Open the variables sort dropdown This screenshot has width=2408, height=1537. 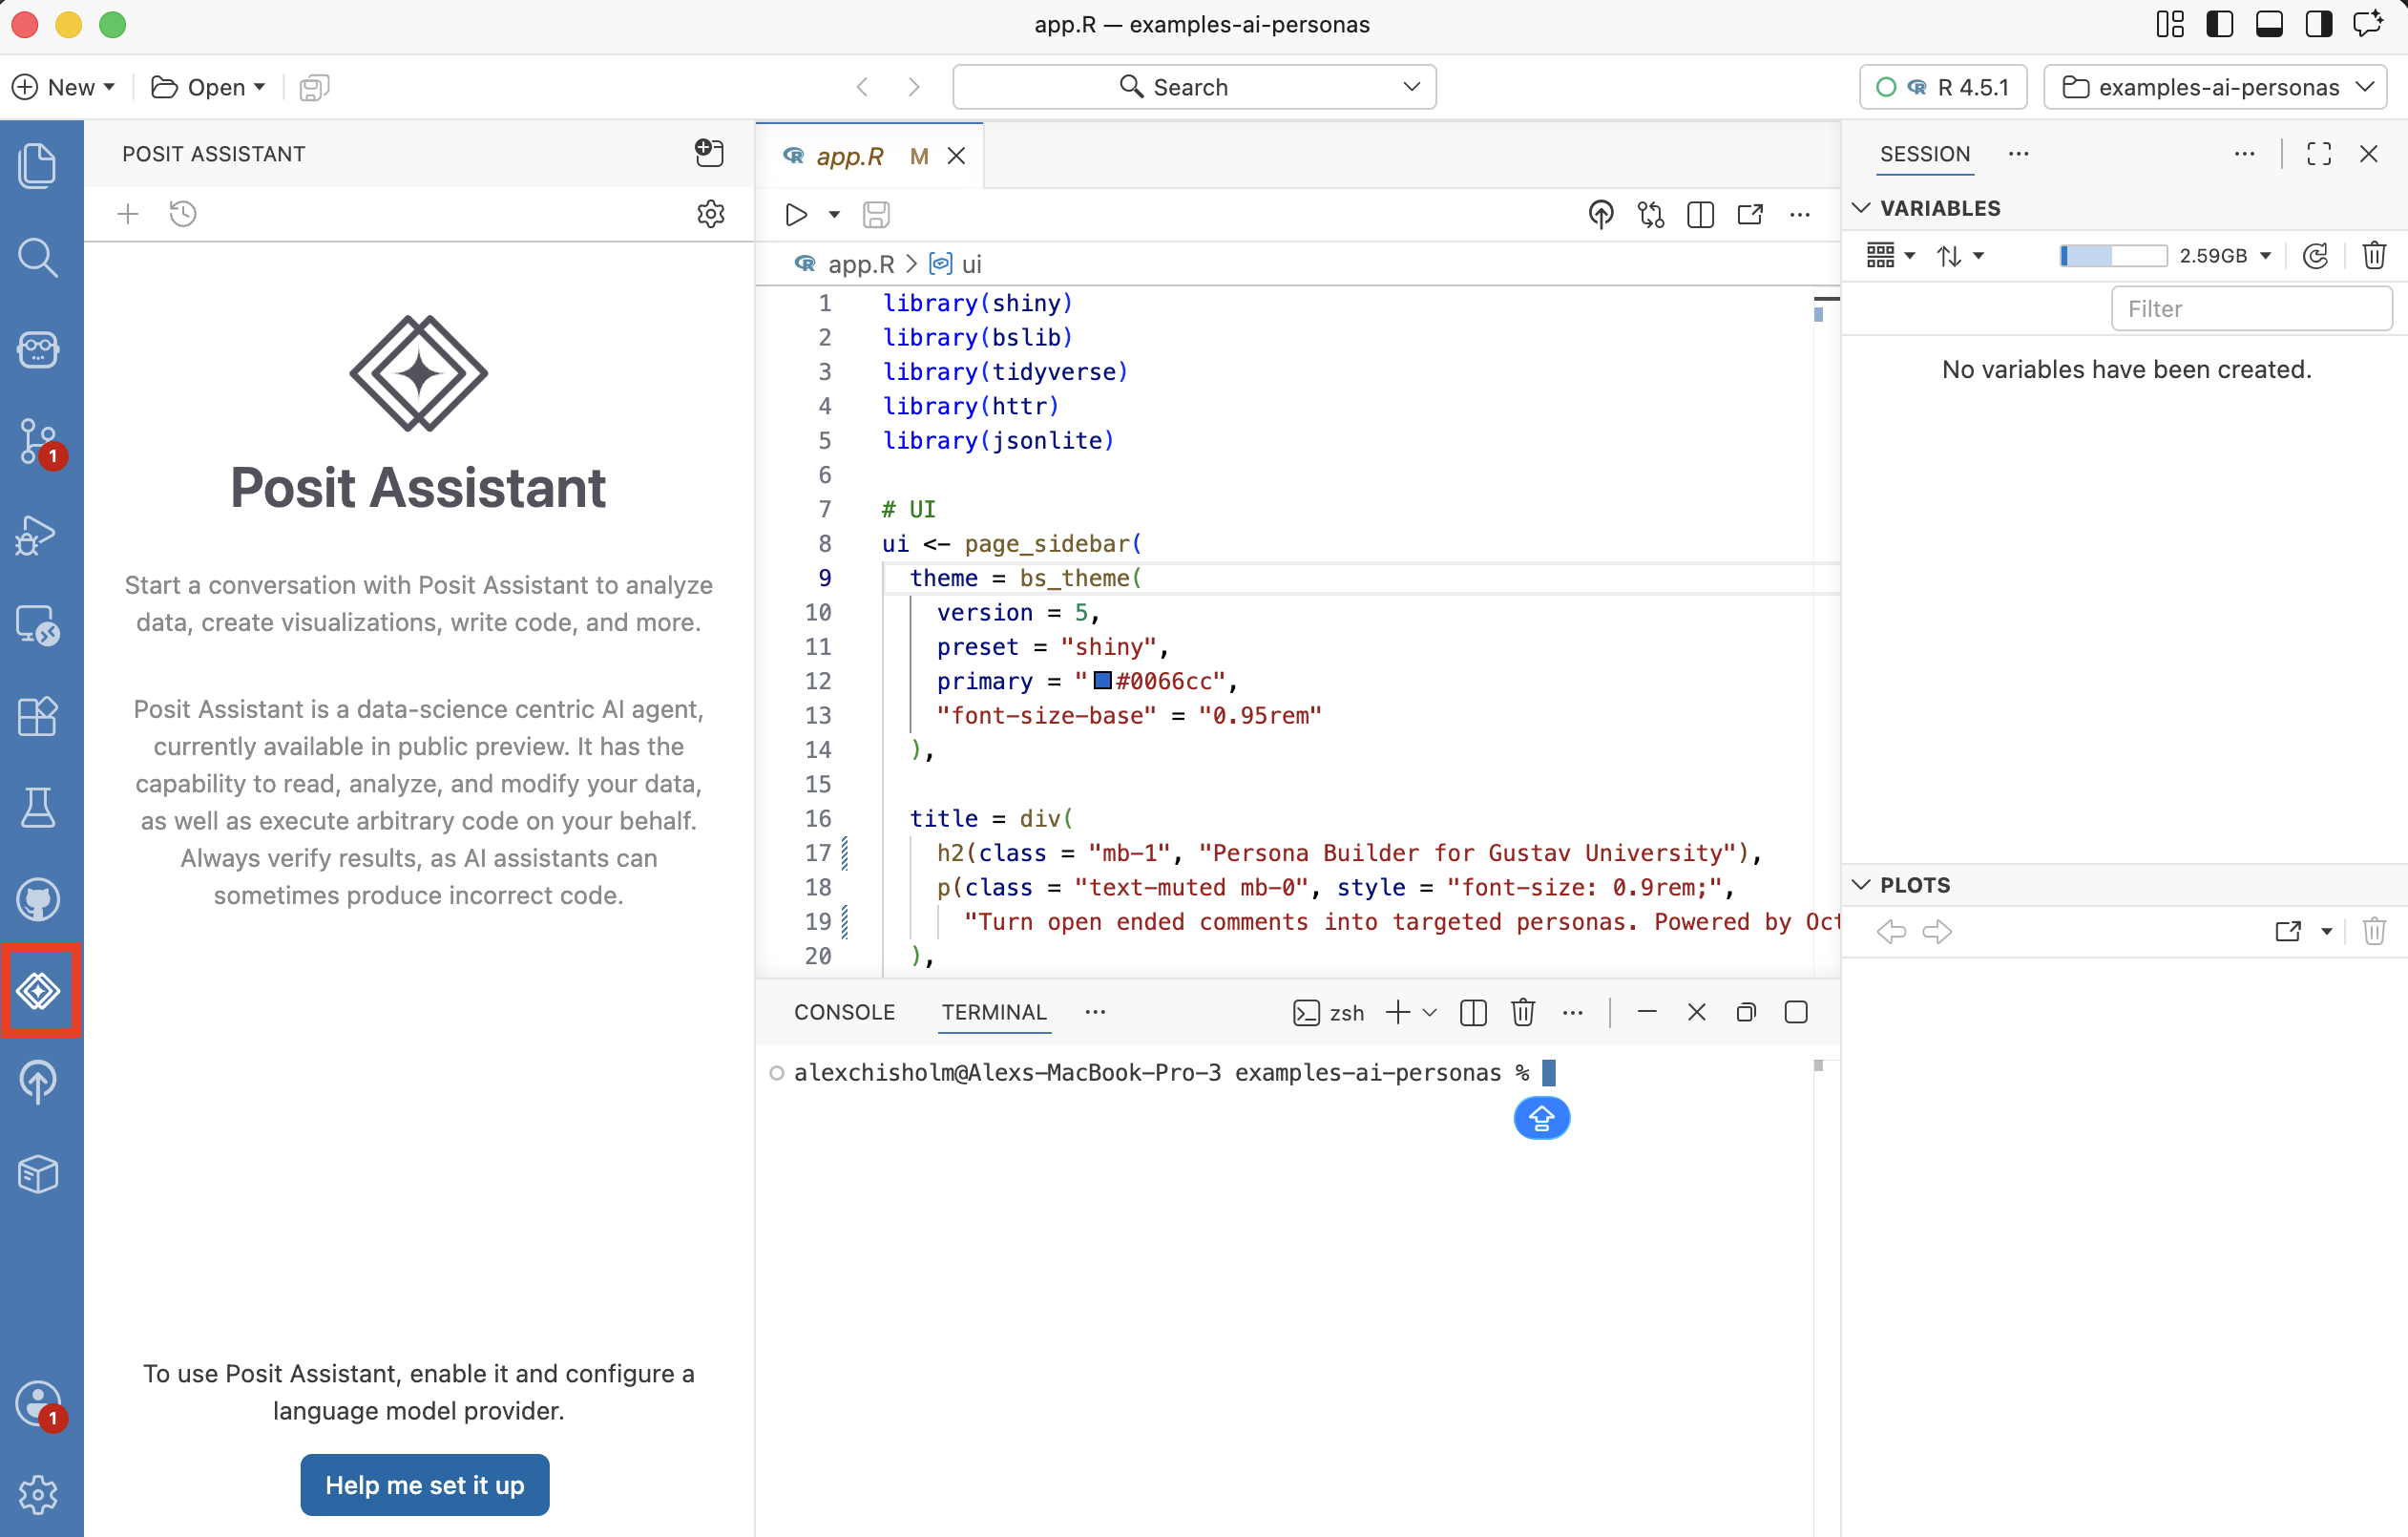click(1960, 256)
